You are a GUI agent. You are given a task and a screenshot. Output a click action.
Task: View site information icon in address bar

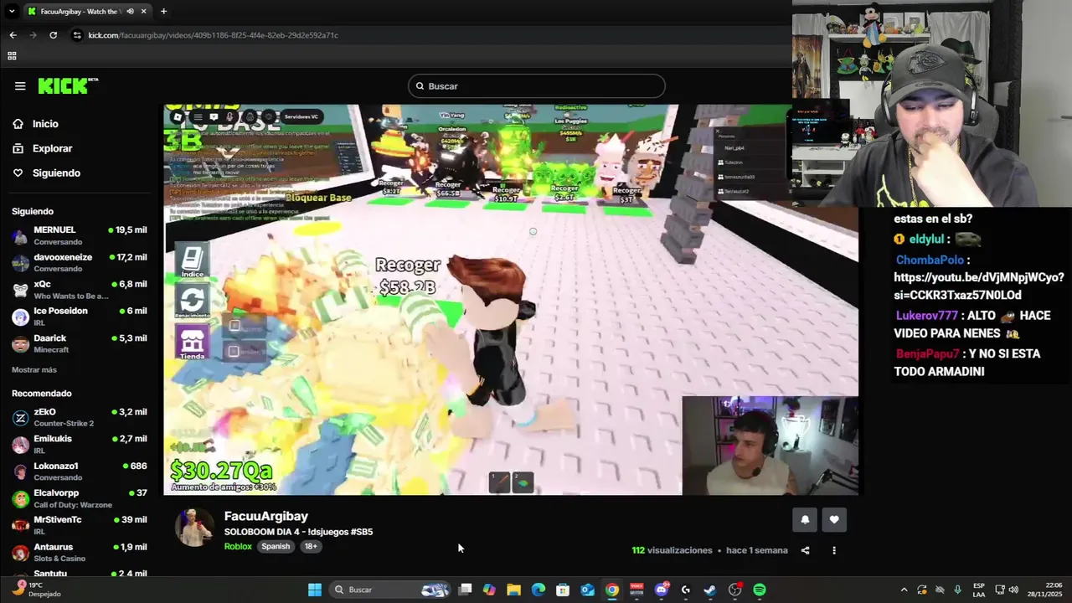point(78,35)
